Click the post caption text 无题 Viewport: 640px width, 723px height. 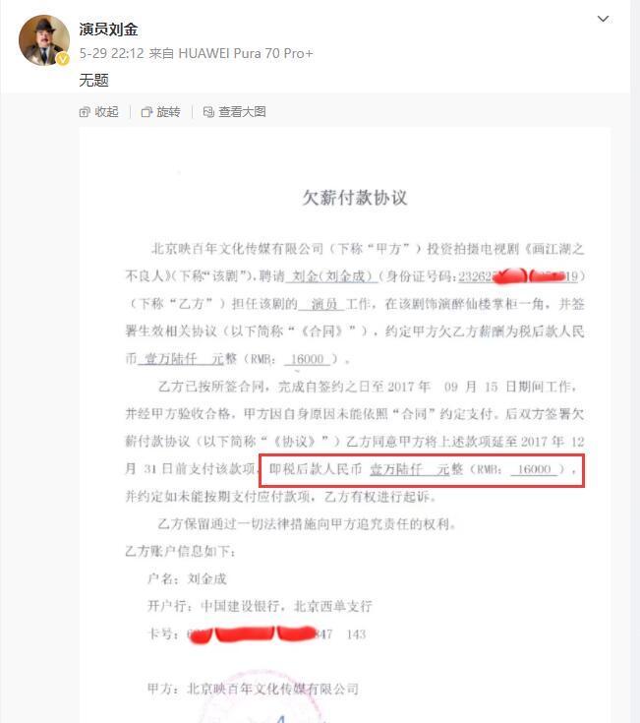point(94,81)
